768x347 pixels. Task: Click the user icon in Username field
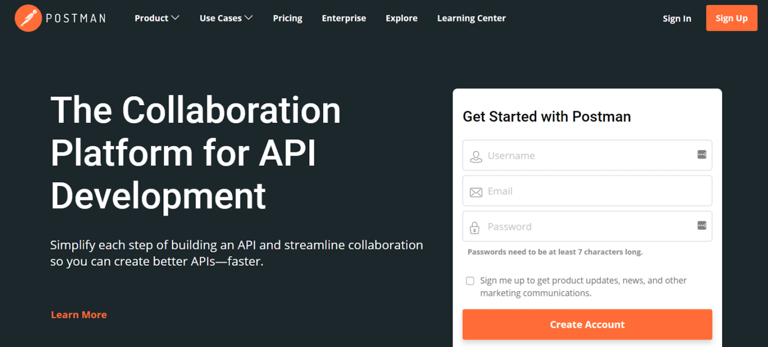476,156
